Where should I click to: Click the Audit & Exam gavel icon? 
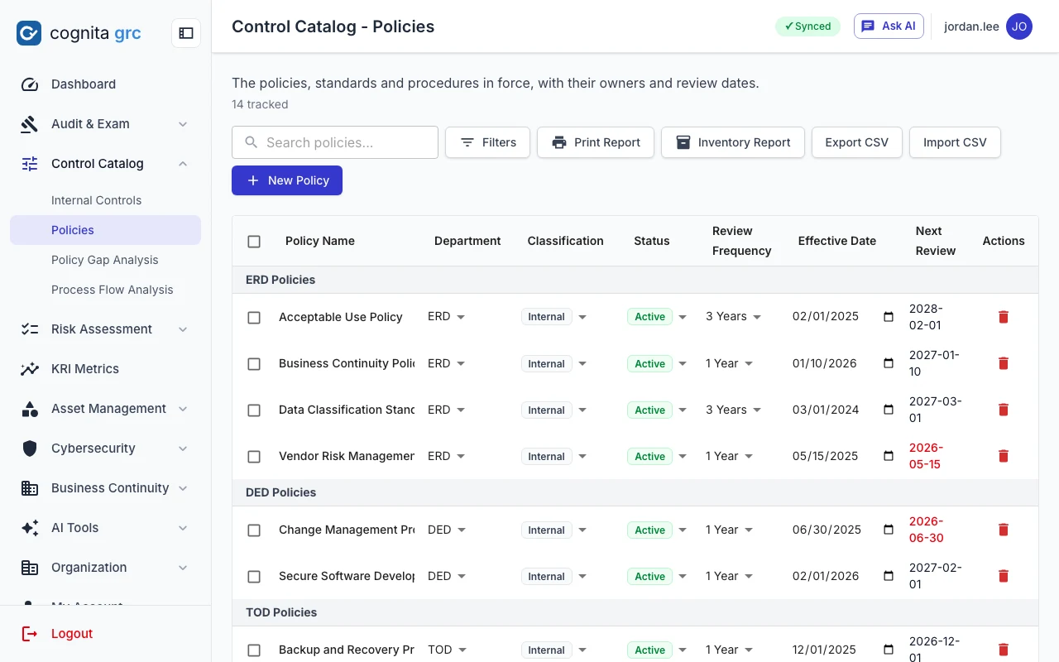(x=30, y=124)
